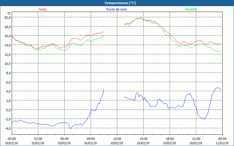Click the '10/02/19' date beneath 06:00
The image size is (234, 146).
click(x=64, y=143)
